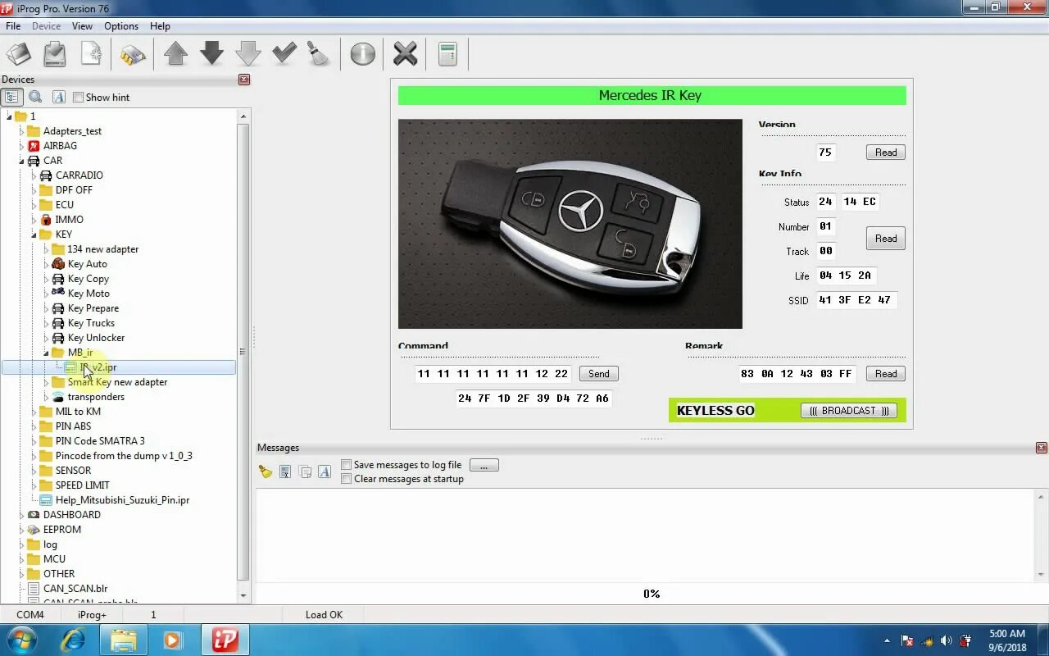Select 'PIN Code SMATRA 3' folder
Viewport: 1049px width, 656px height.
coord(100,441)
